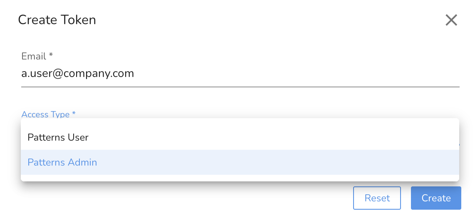Set access type to Patterns User

click(x=240, y=137)
